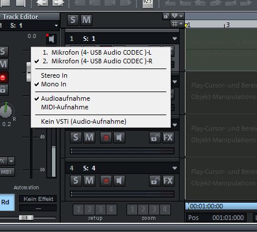This screenshot has height=232, width=257.
Task: Mute track 4 with the M button
Action: [x=89, y=181]
